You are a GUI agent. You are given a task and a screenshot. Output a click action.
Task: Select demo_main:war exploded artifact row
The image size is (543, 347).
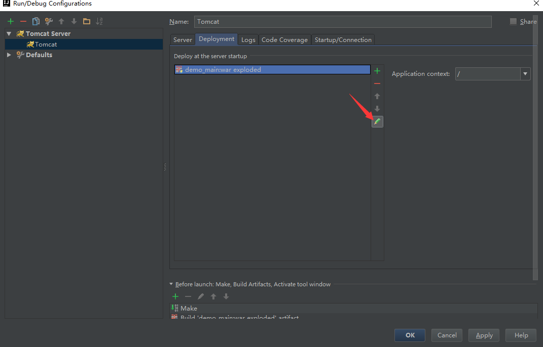click(272, 69)
